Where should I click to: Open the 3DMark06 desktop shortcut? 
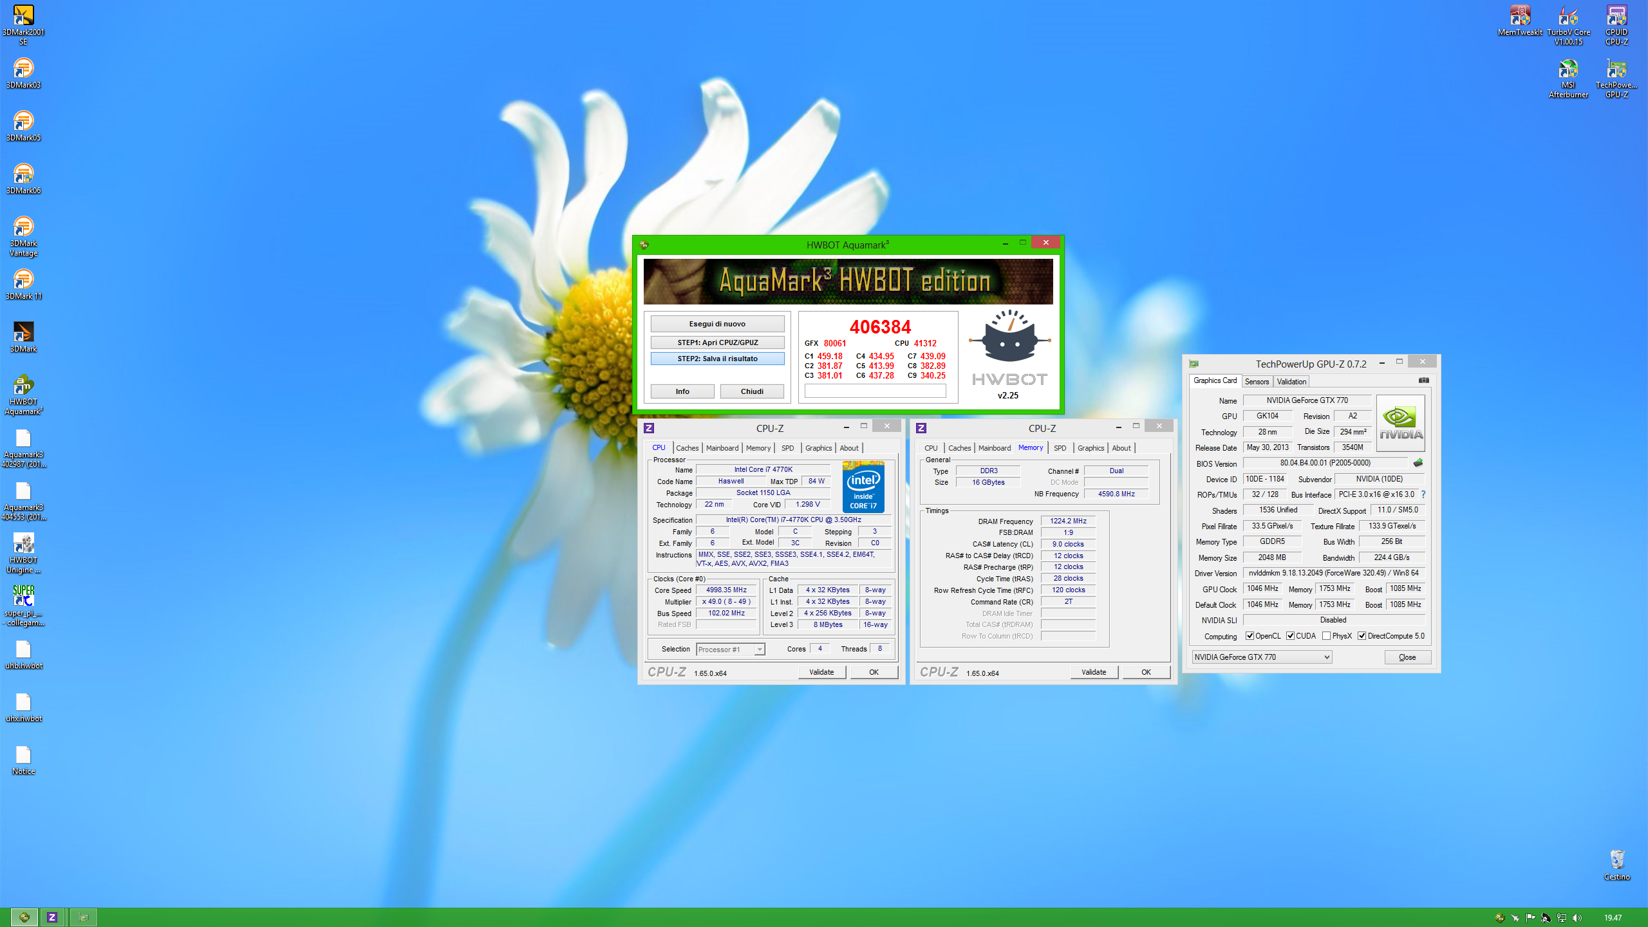(x=23, y=178)
